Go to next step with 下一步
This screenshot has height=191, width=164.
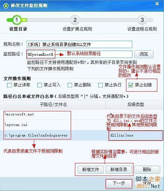click(119, 183)
